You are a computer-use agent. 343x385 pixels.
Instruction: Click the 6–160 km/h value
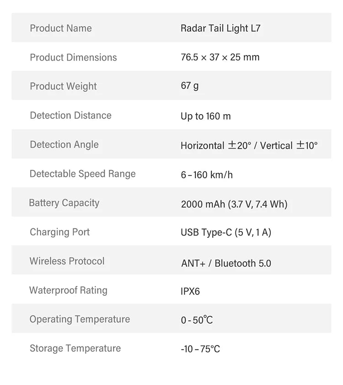click(207, 175)
